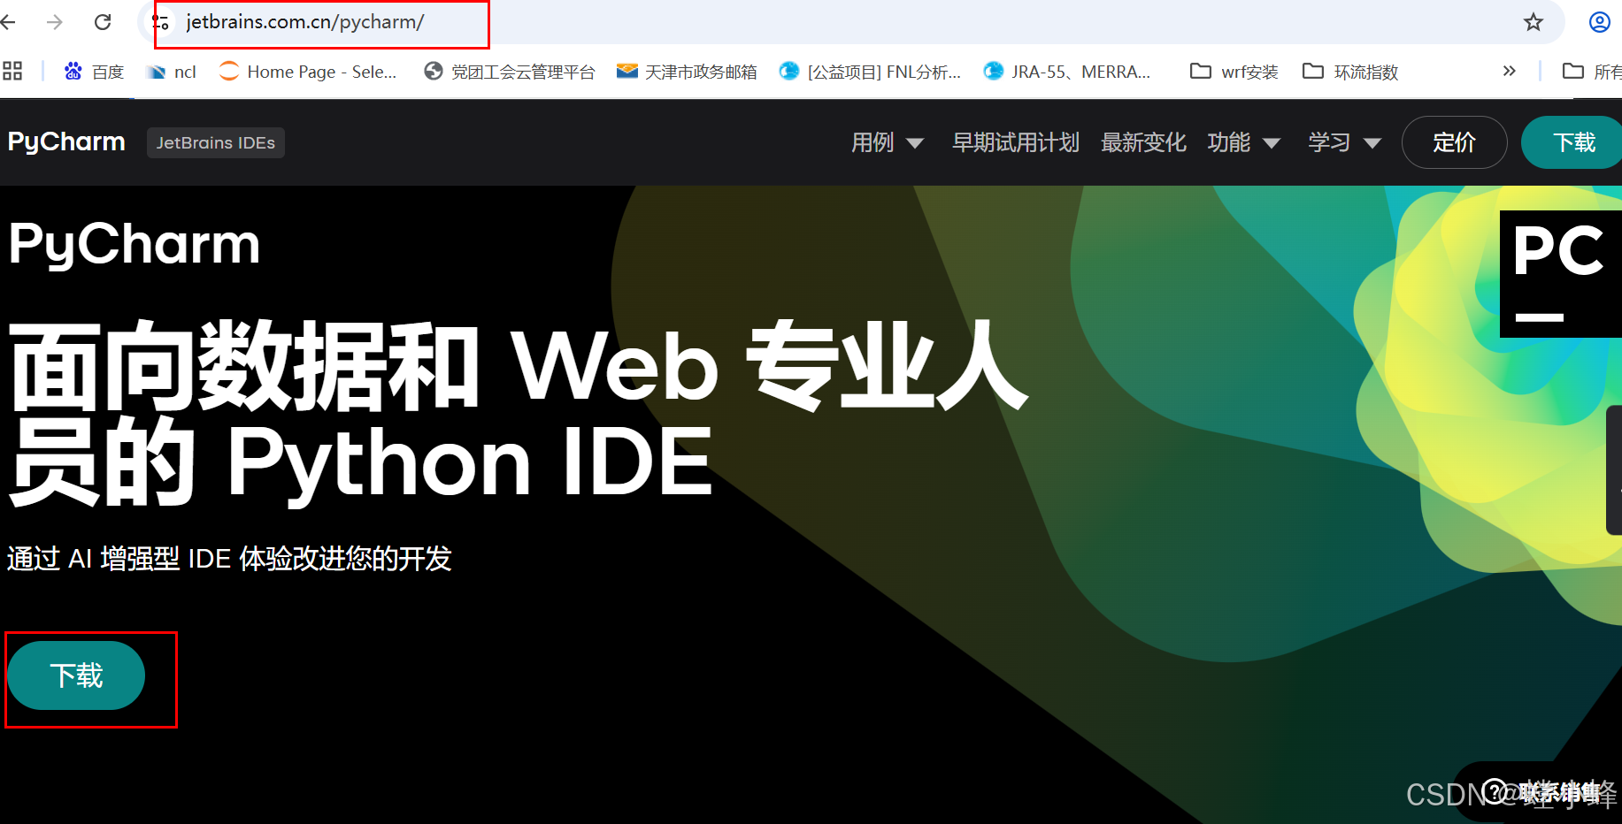Click the PyCharm logo in site header
The width and height of the screenshot is (1622, 824).
[x=66, y=141]
